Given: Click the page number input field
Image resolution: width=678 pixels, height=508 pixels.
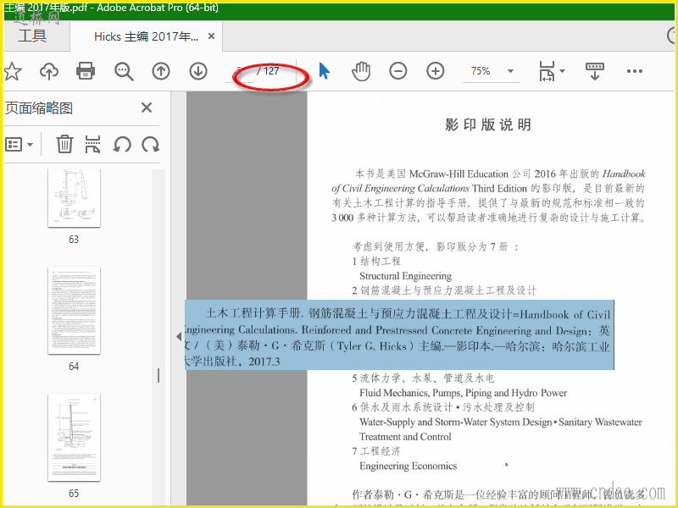Looking at the screenshot, I should point(240,71).
